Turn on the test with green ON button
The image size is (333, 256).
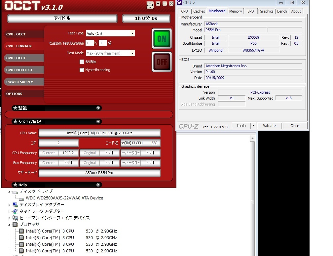click(x=162, y=39)
